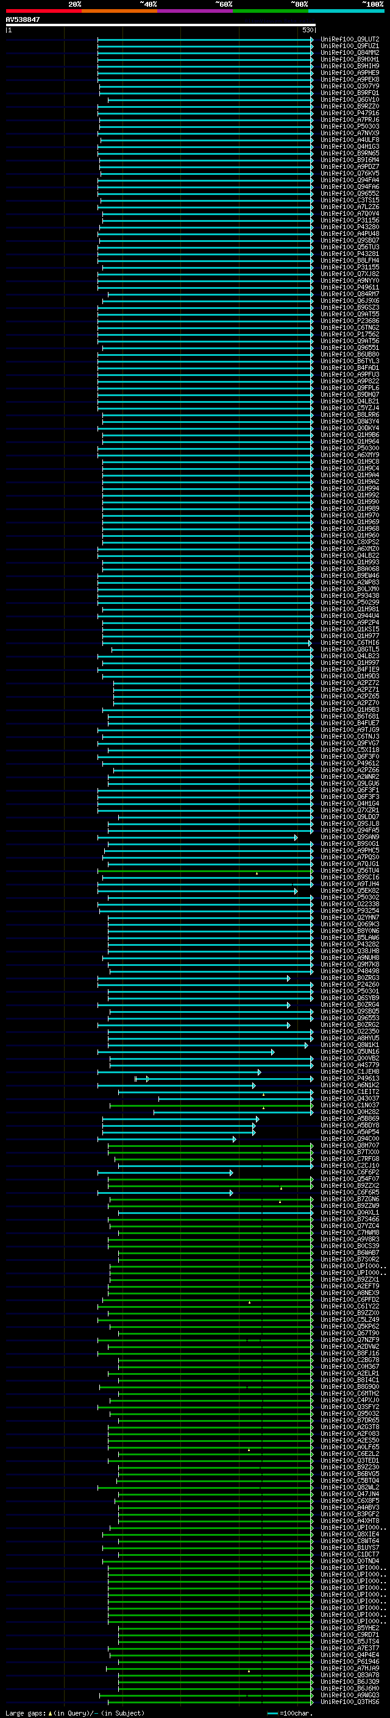
Task: Open hit UniRef100_A9PHE9
Action: [x=350, y=73]
